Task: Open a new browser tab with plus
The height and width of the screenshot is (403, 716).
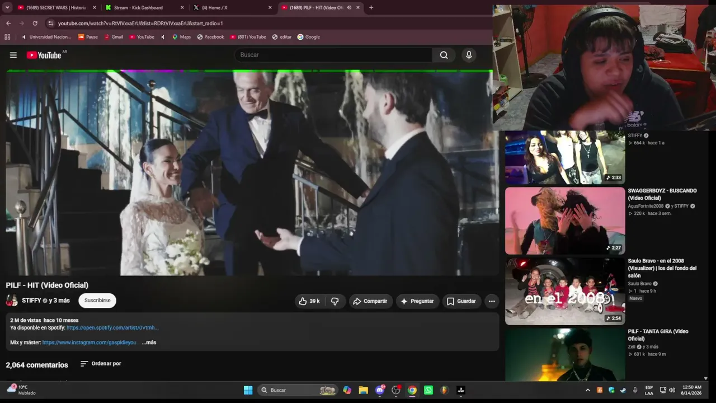Action: pyautogui.click(x=371, y=7)
